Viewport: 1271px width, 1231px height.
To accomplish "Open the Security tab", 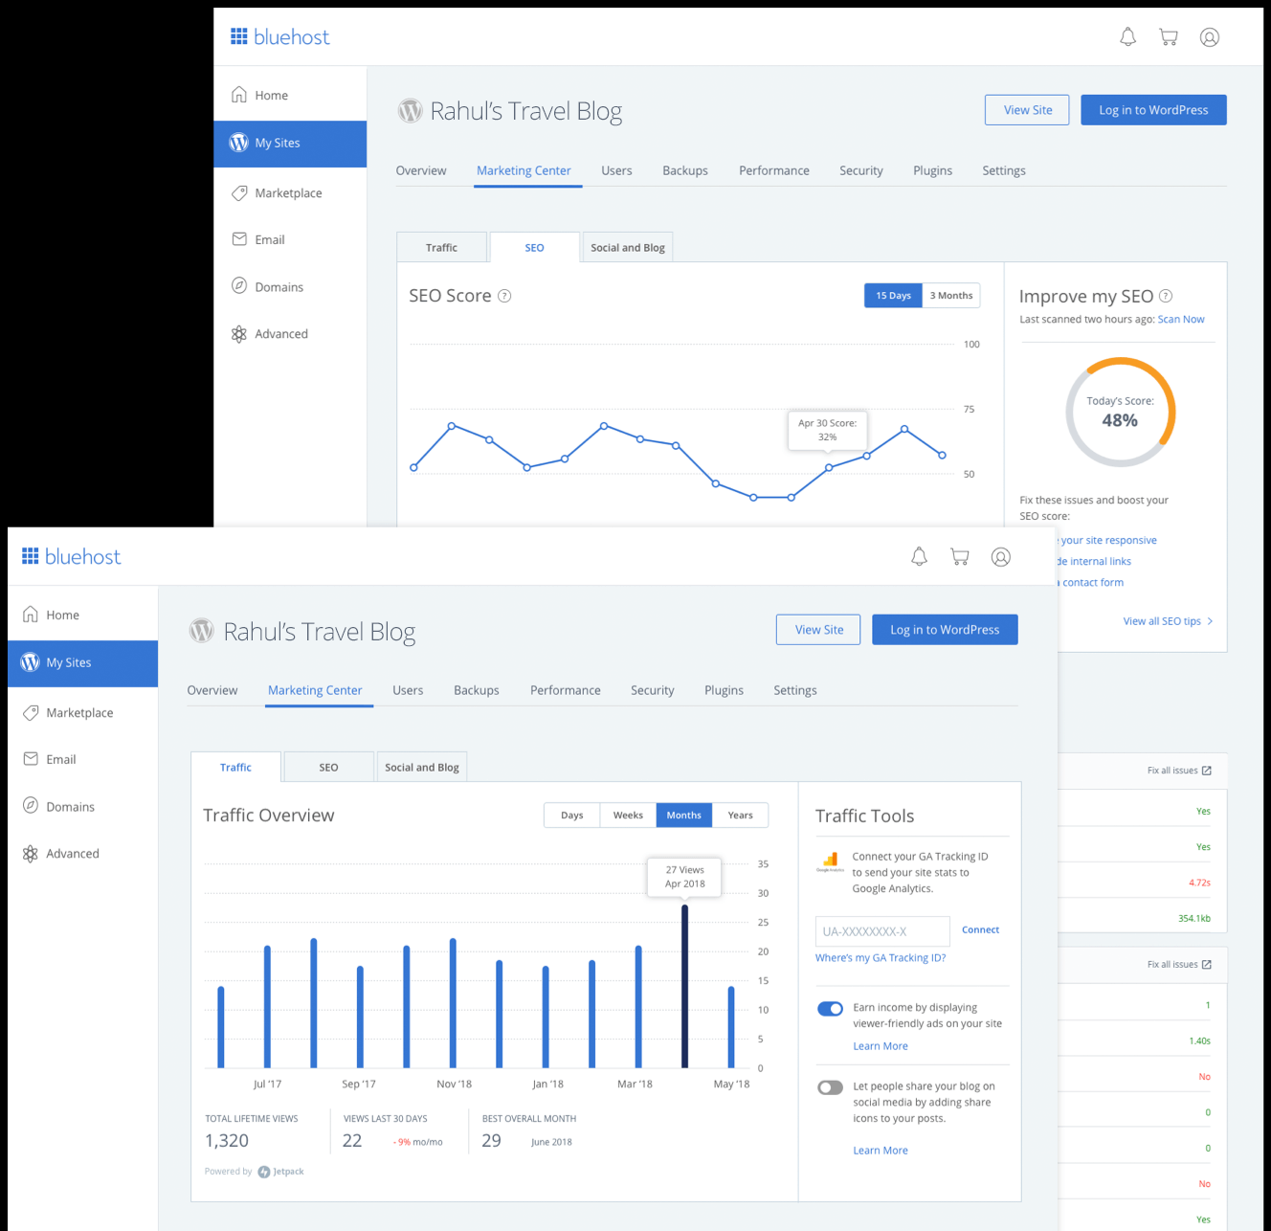I will pyautogui.click(x=652, y=690).
